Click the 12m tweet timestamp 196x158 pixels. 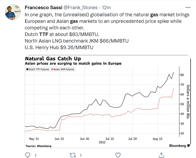106,8
